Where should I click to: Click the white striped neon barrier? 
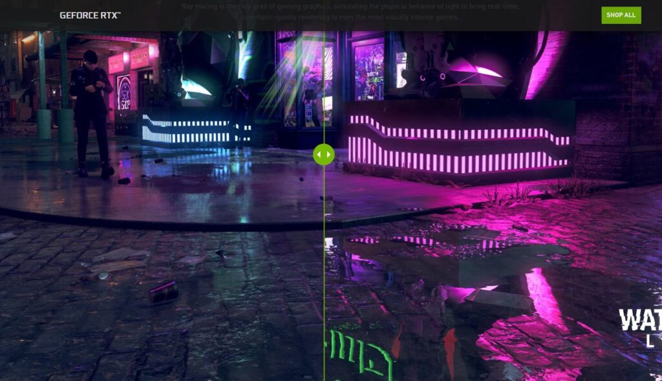click(x=194, y=129)
